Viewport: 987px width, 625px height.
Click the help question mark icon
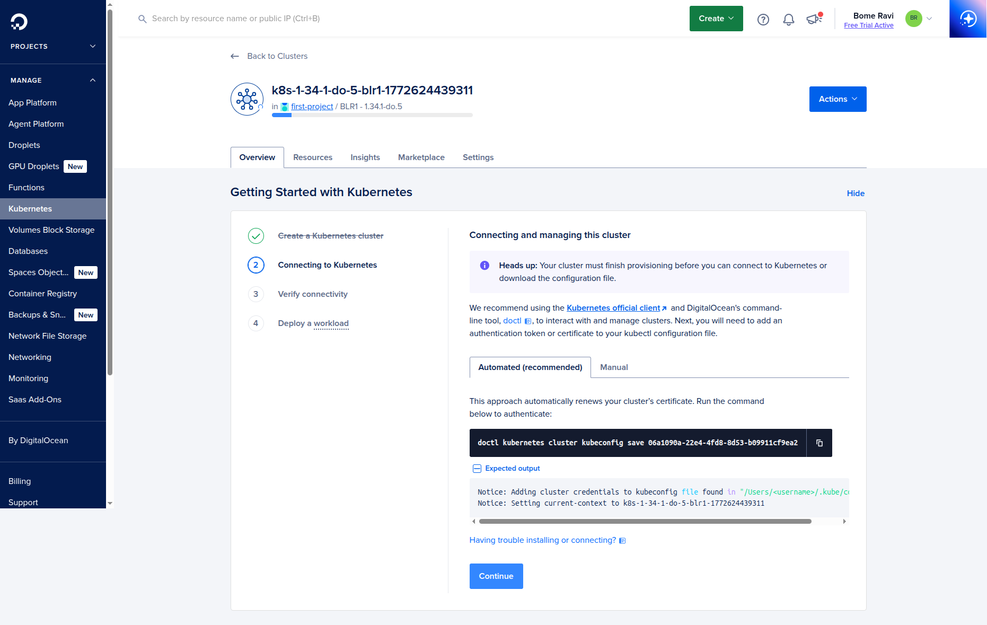763,19
